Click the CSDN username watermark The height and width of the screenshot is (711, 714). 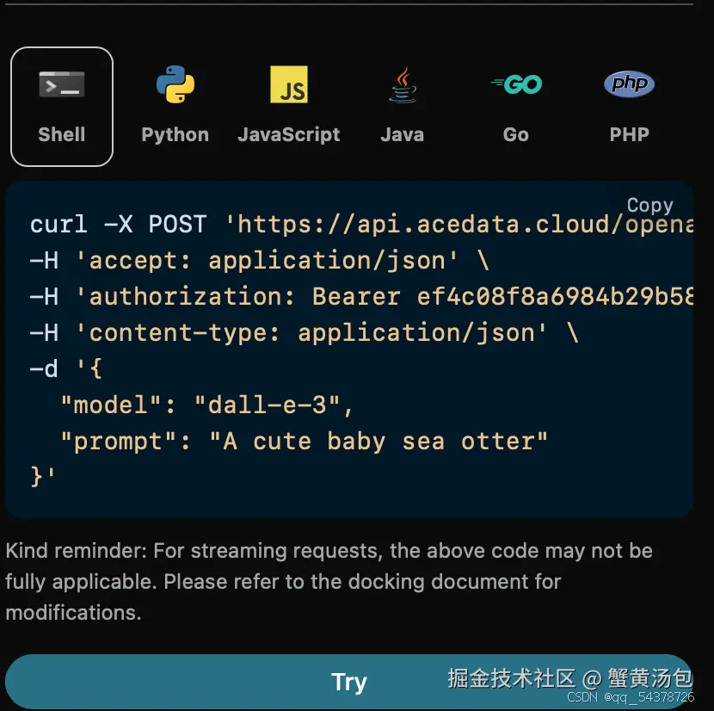point(635,699)
